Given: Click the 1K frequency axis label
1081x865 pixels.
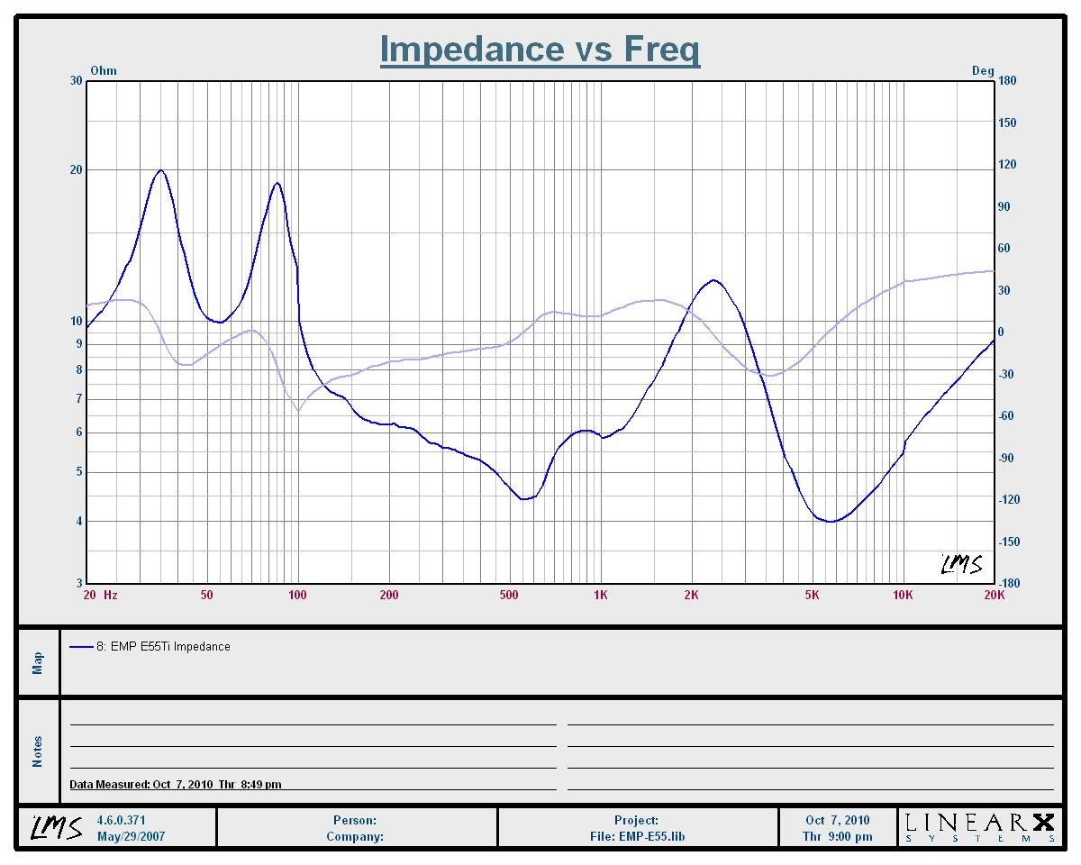Looking at the screenshot, I should pos(600,595).
